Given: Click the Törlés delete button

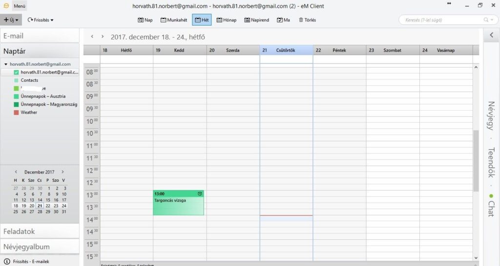Looking at the screenshot, I should click(307, 19).
